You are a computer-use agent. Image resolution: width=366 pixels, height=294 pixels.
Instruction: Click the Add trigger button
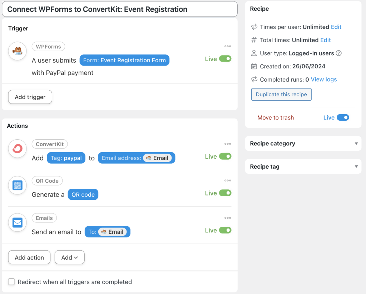(x=30, y=97)
